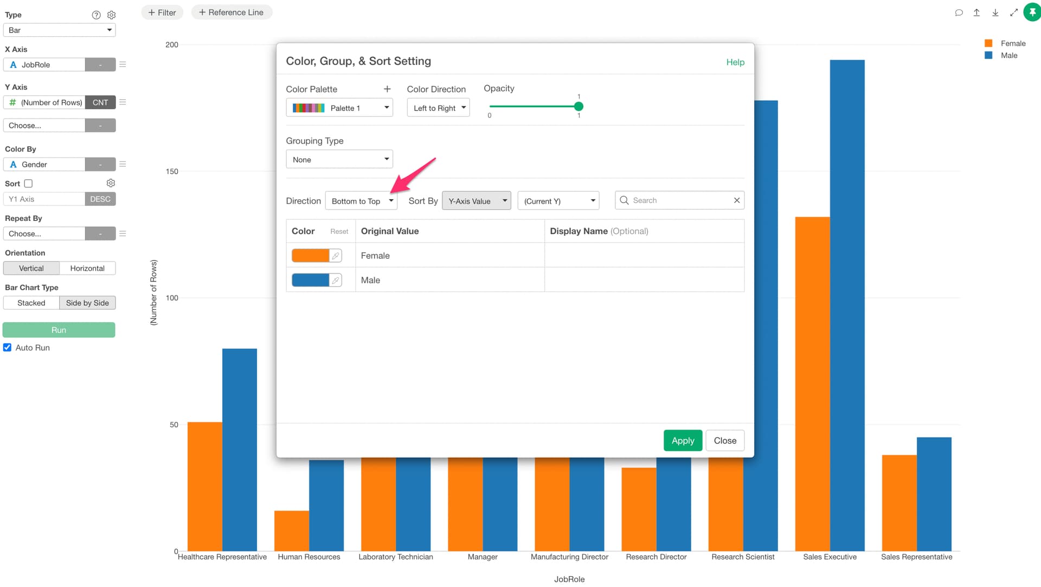The height and width of the screenshot is (587, 1041).
Task: Open chart type settings gear icon
Action: click(112, 15)
